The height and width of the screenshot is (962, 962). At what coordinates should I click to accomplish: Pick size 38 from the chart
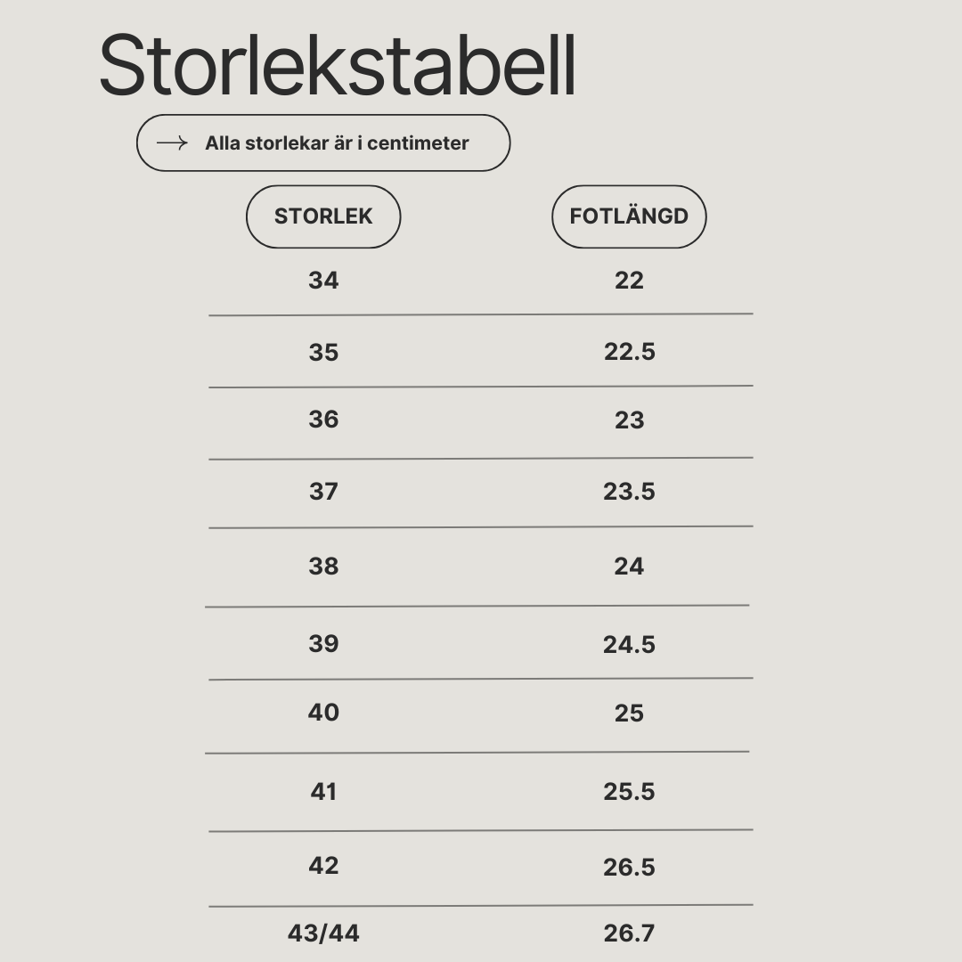pyautogui.click(x=323, y=567)
